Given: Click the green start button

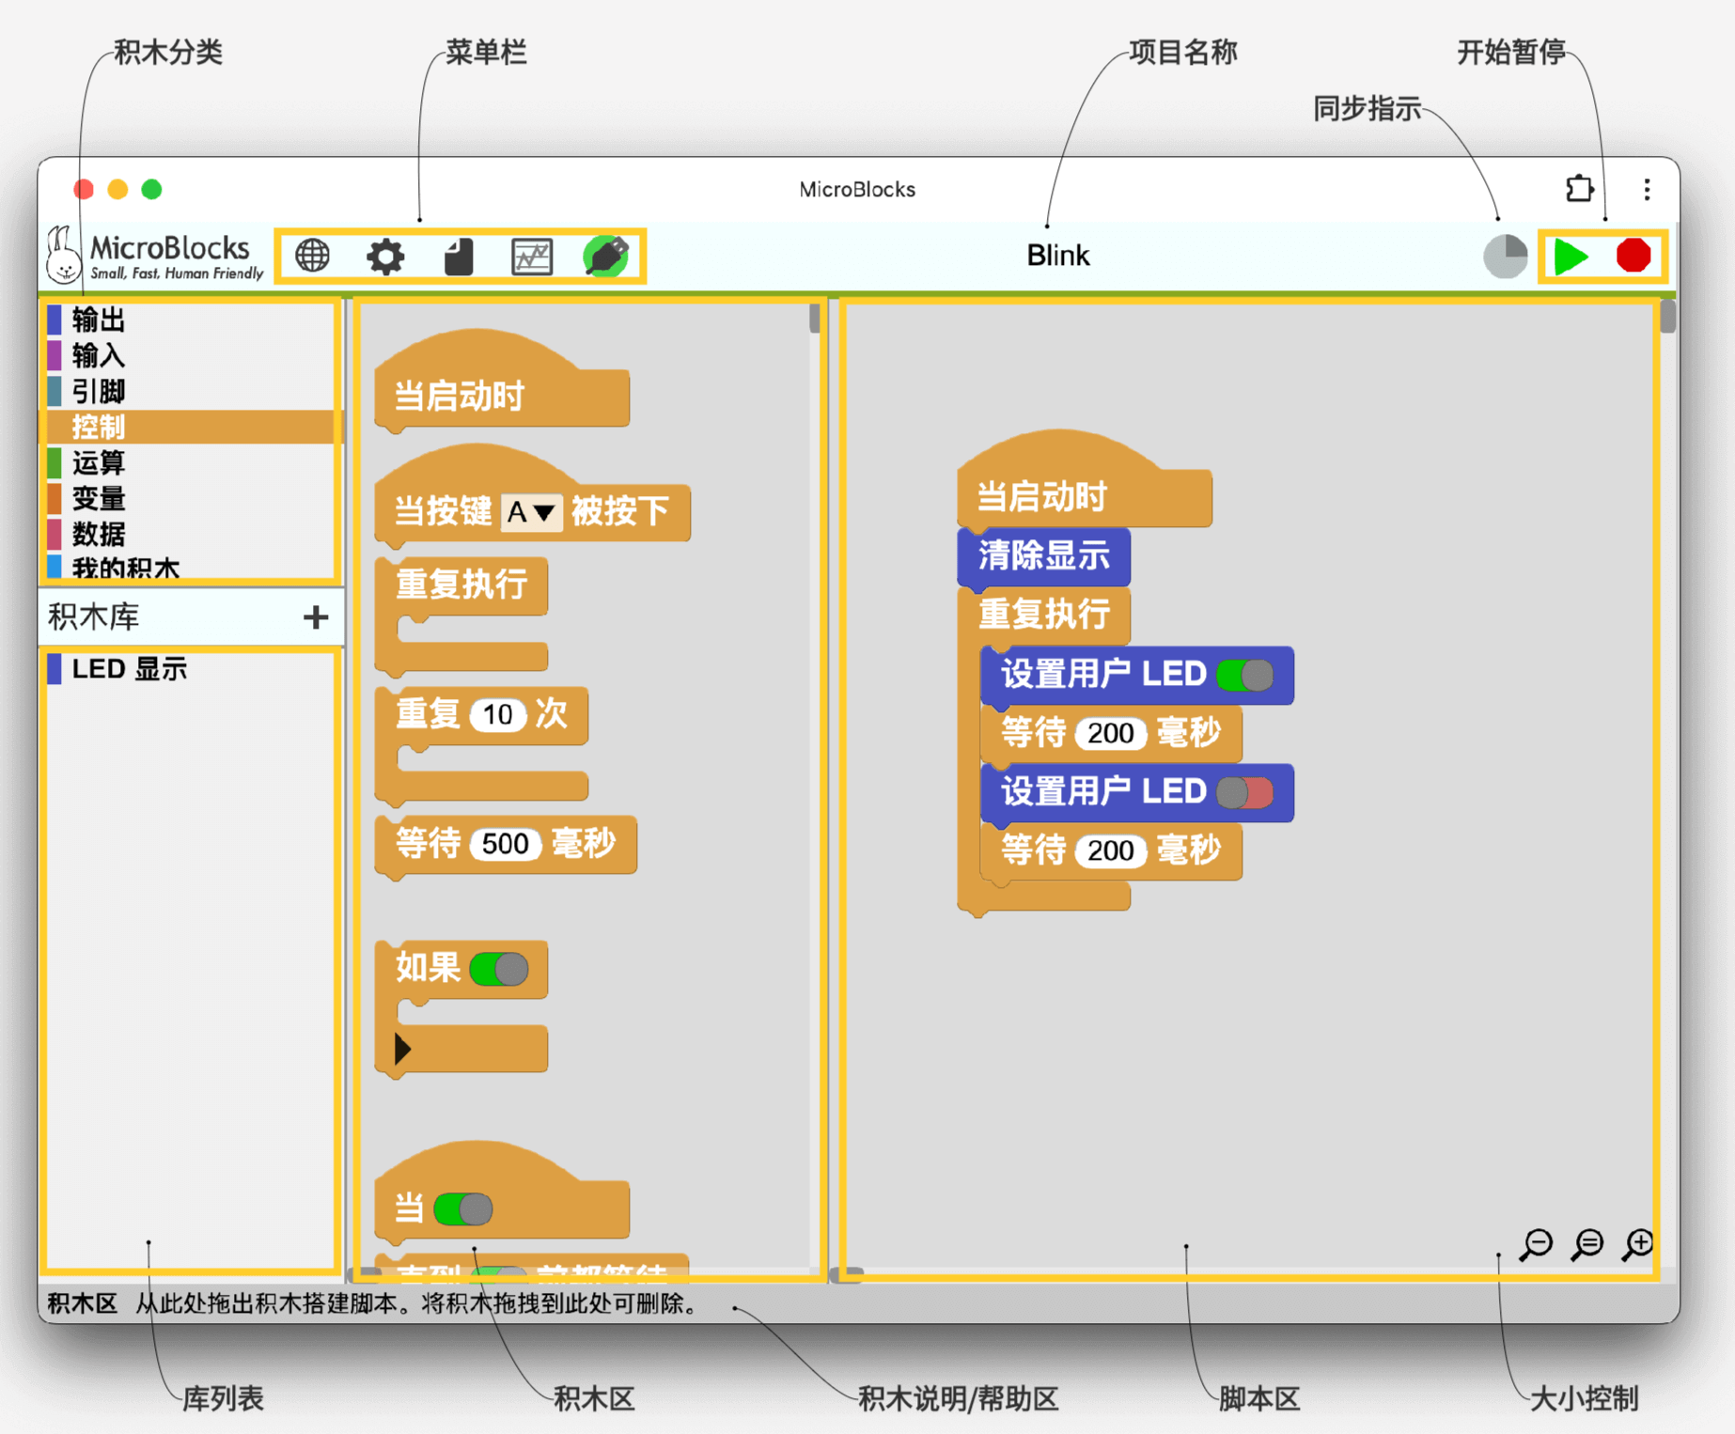Looking at the screenshot, I should coord(1571,257).
